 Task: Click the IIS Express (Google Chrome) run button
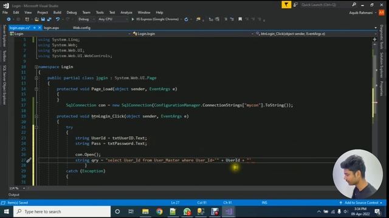pos(155,19)
